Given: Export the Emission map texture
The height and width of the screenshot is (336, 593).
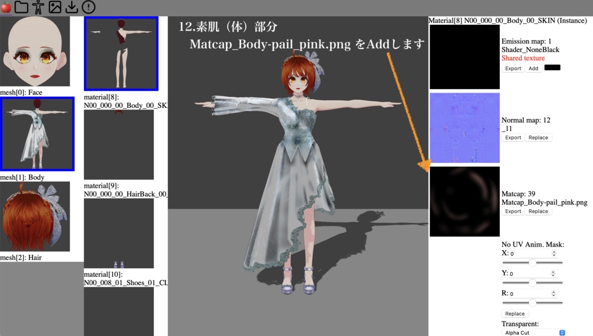Looking at the screenshot, I should [x=513, y=68].
